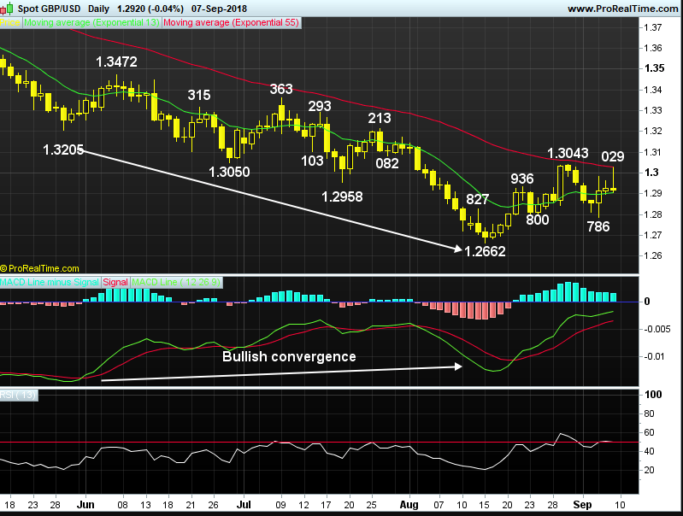
Task: Open the www.ProRealTime.com link
Action: (623, 9)
